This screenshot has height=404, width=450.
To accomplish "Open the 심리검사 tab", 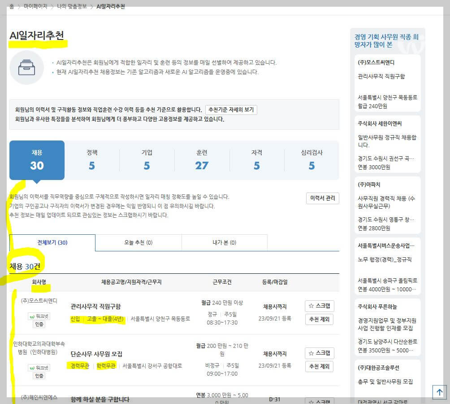I will point(312,160).
